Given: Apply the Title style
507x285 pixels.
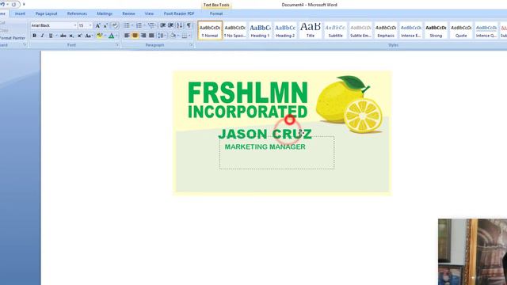Looking at the screenshot, I should coord(311,31).
